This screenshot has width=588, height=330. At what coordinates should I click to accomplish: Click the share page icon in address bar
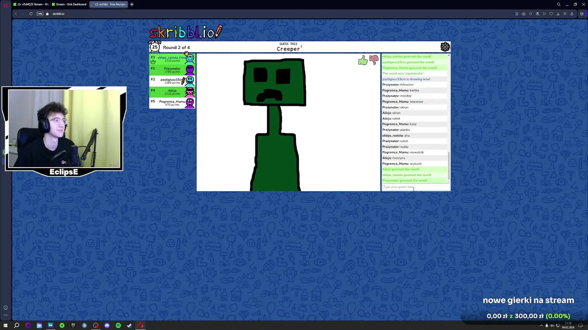[x=517, y=14]
